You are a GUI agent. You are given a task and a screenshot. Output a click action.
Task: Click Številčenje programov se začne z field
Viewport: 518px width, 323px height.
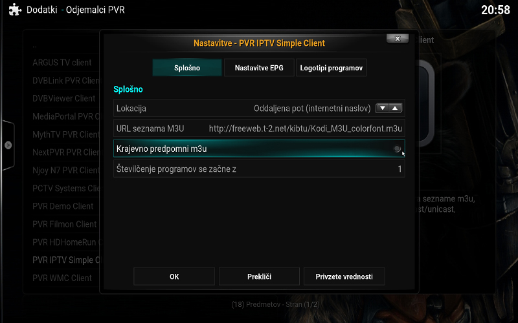coord(259,169)
